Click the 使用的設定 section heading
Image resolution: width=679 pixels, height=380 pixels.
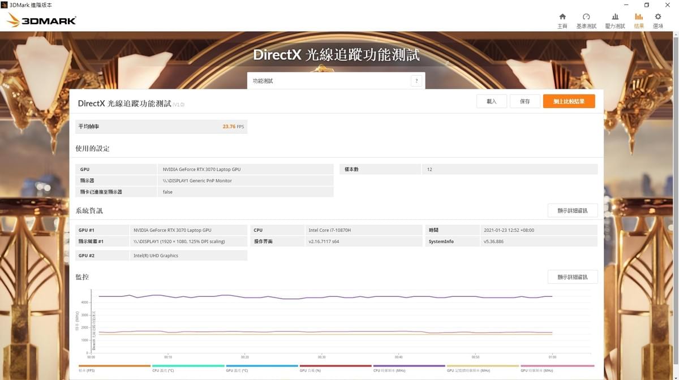point(92,149)
